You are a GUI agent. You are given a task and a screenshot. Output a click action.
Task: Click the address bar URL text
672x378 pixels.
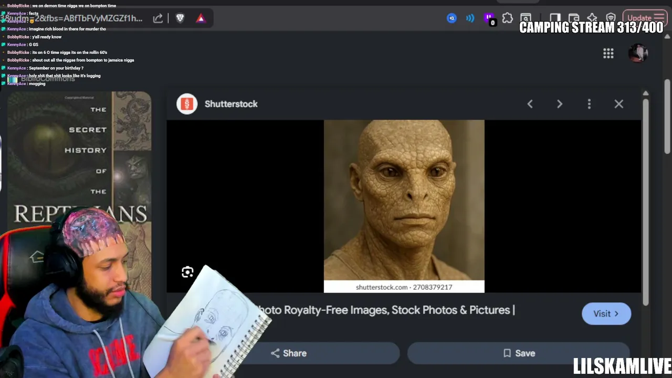click(x=71, y=18)
